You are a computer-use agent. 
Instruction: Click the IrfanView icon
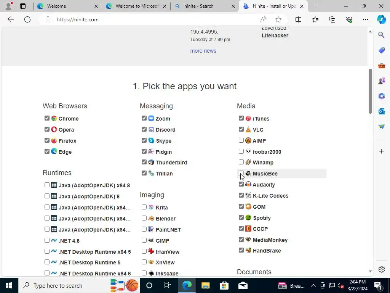point(151,251)
